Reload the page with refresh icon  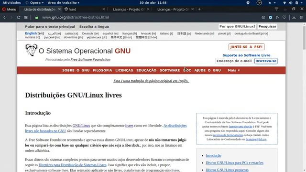click(x=19, y=17)
